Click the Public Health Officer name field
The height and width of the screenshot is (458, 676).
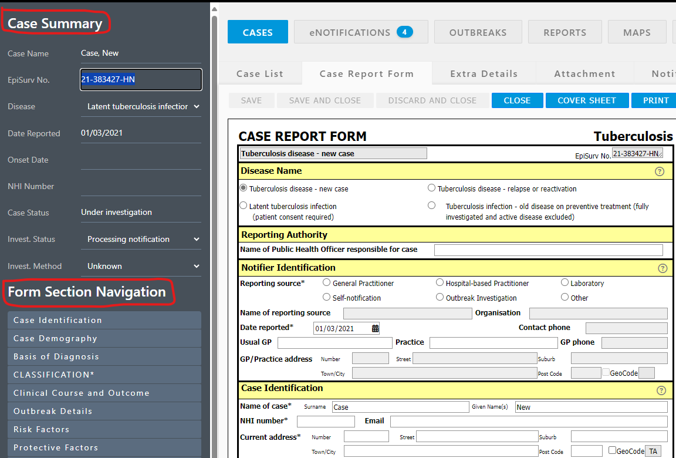549,250
